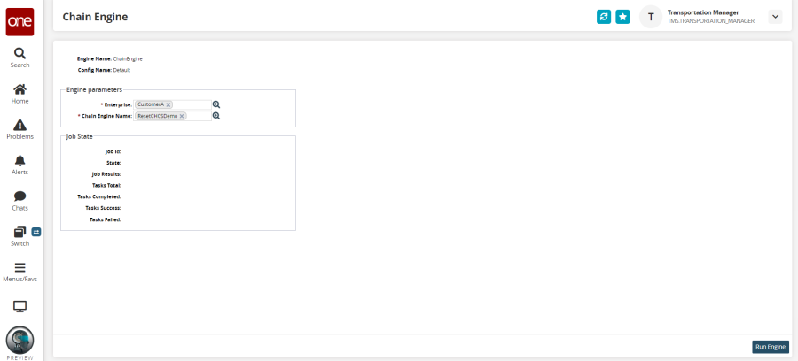The height and width of the screenshot is (361, 798).
Task: Open the Alerts bell icon
Action: pyautogui.click(x=20, y=164)
